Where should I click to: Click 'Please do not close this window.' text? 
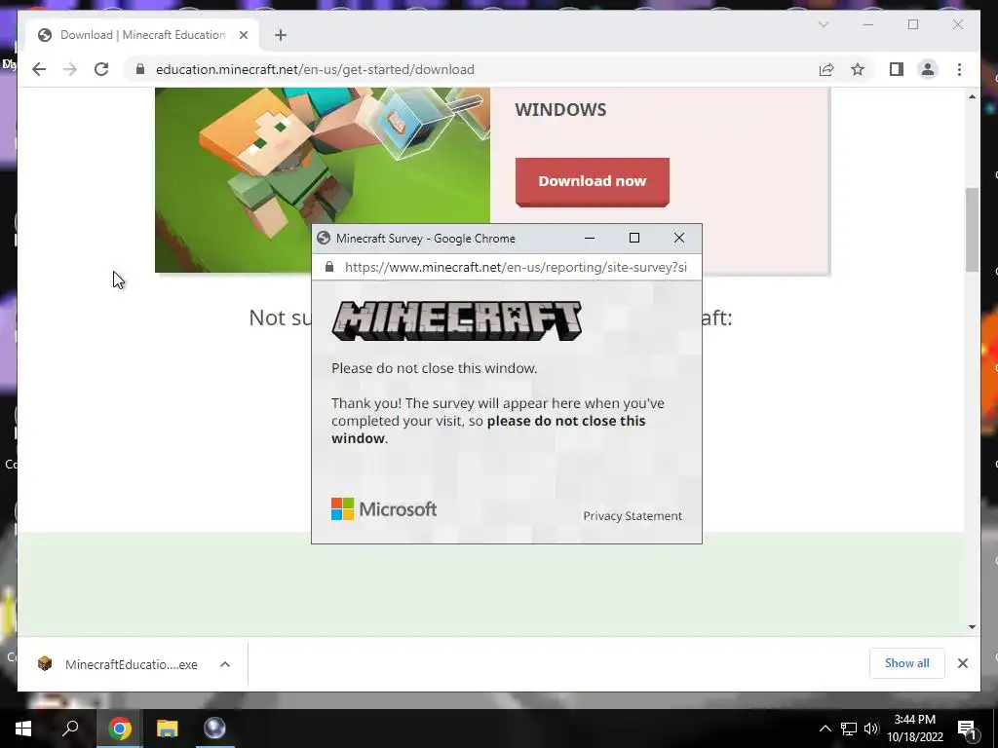click(434, 368)
